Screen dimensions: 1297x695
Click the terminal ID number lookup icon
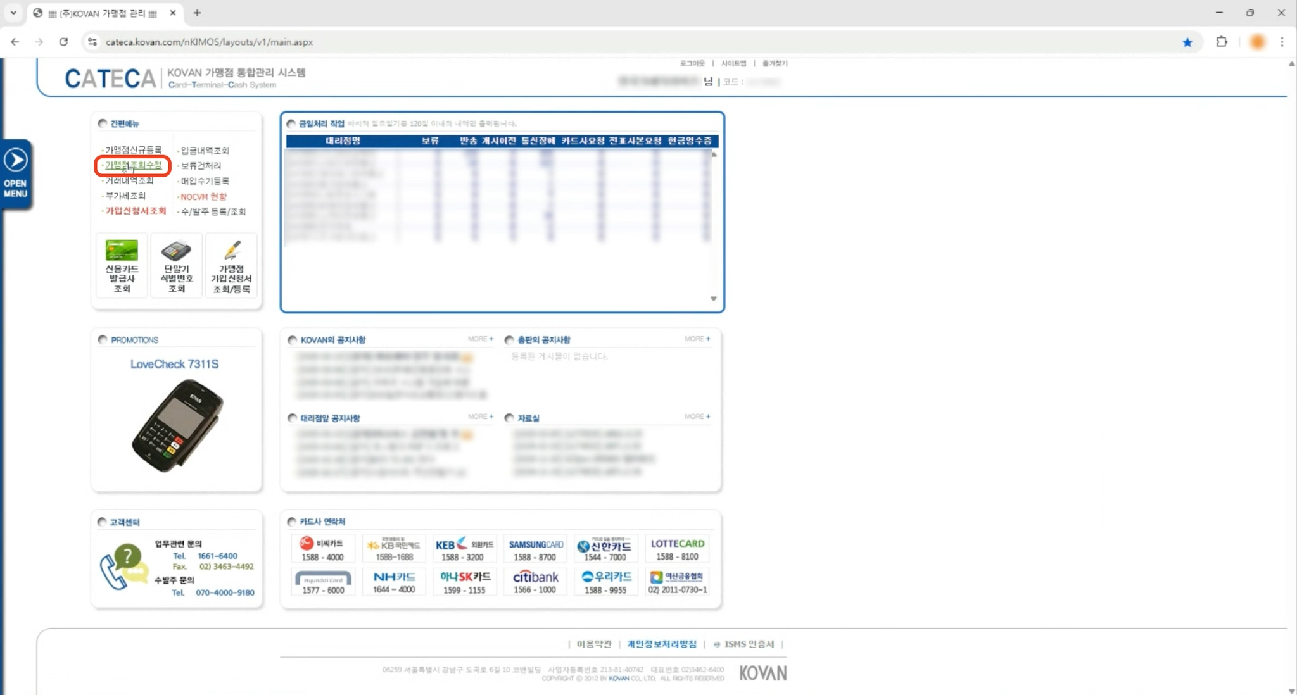coord(176,251)
